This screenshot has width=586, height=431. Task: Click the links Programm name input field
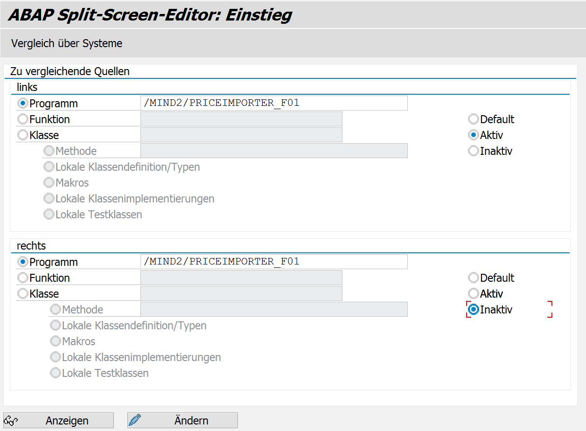click(x=274, y=103)
